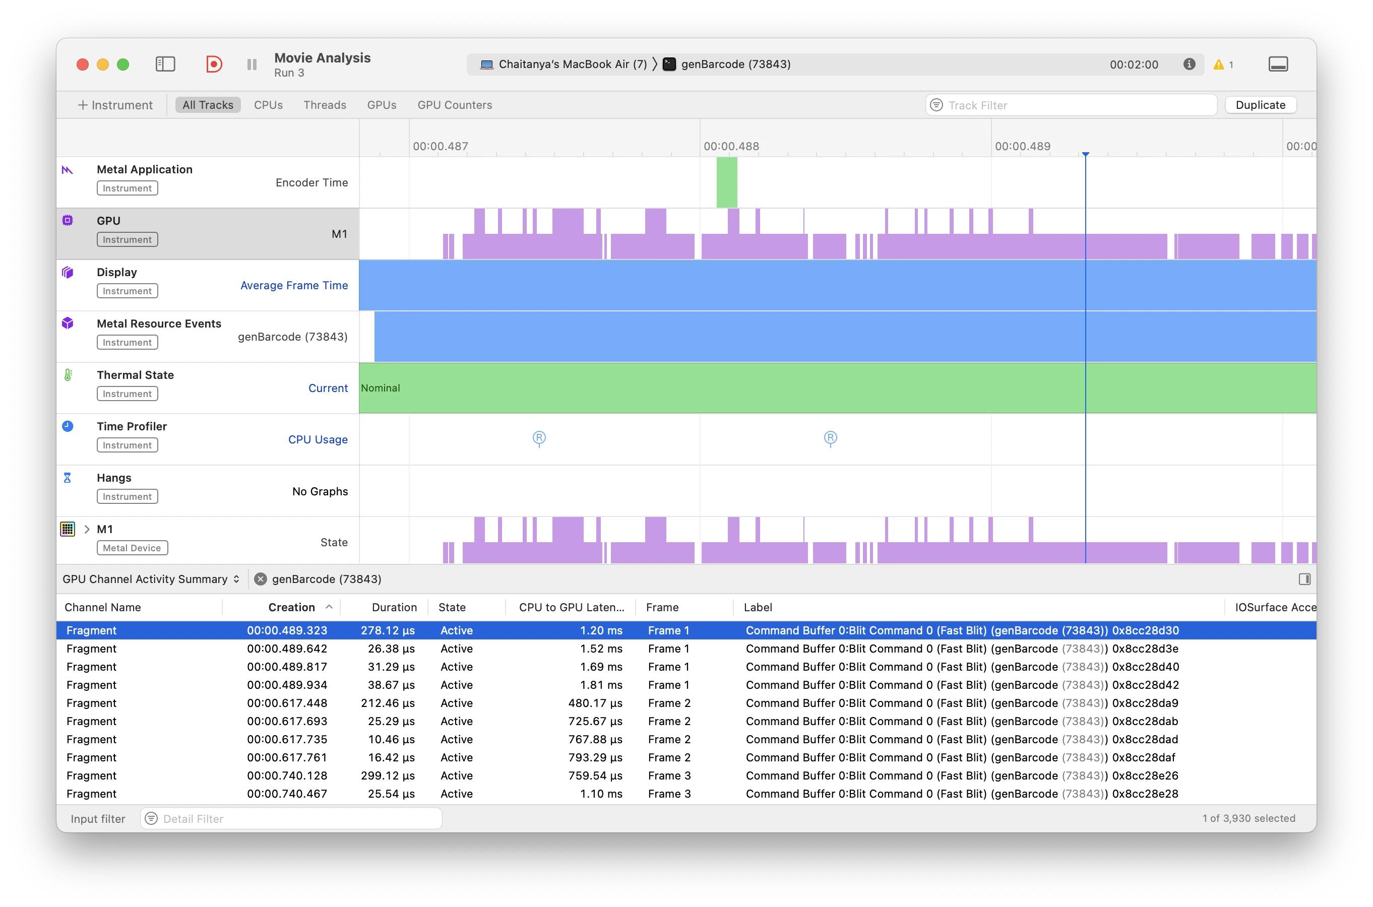Screen dimensions: 1373x907
Task: Remove the genBarcode (73843) filter
Action: pos(261,579)
